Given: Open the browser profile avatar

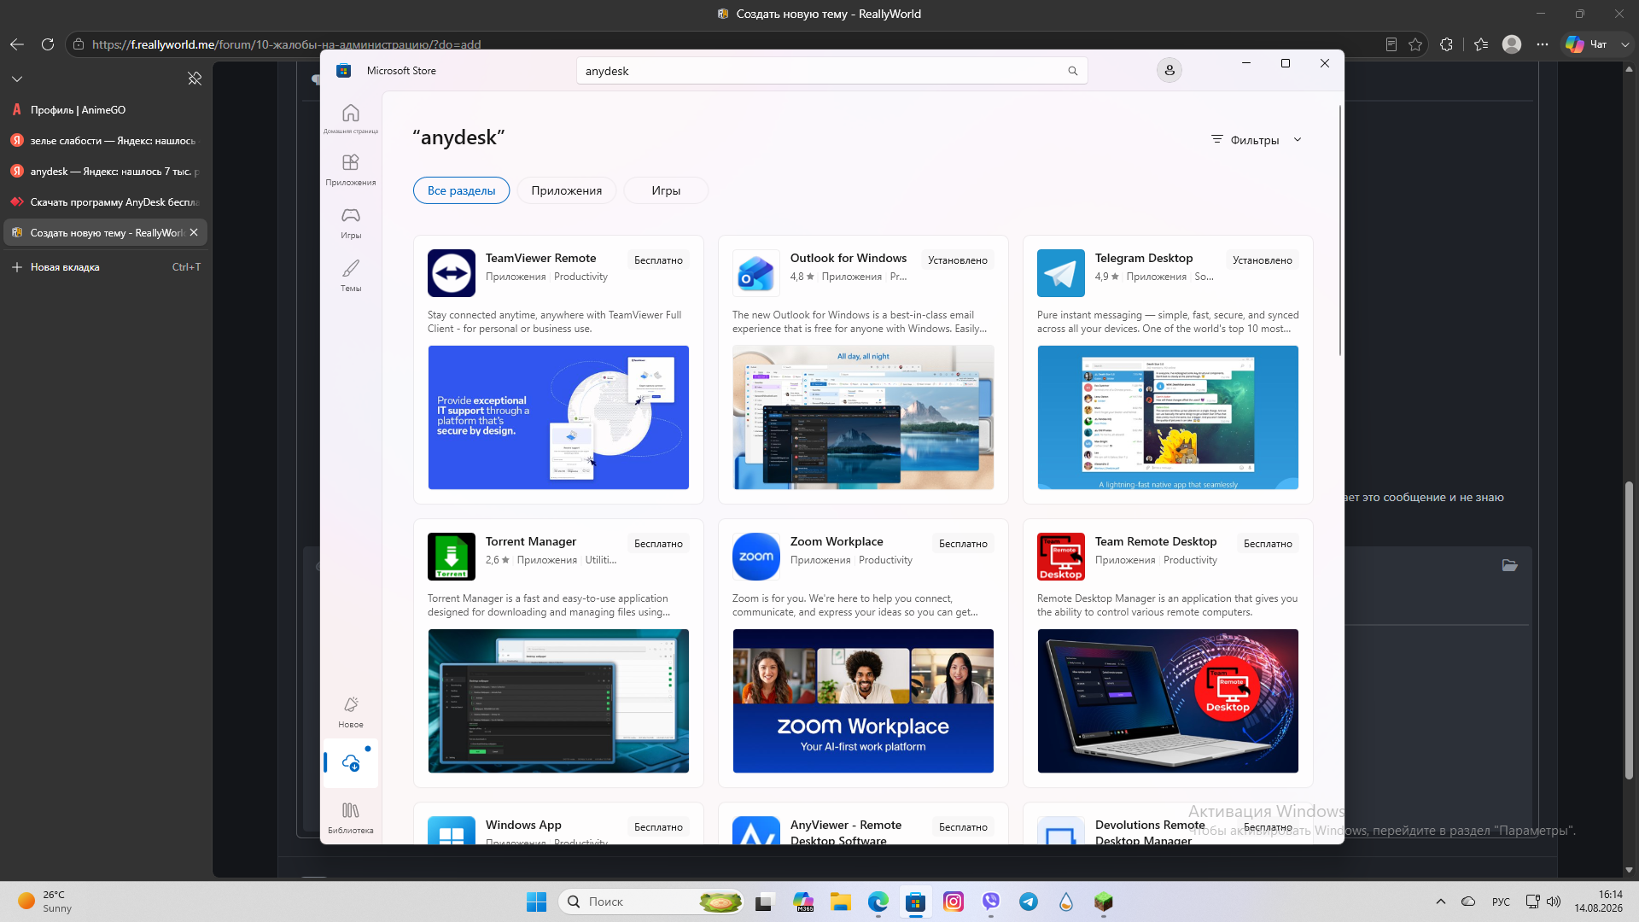Looking at the screenshot, I should pos(1512,44).
